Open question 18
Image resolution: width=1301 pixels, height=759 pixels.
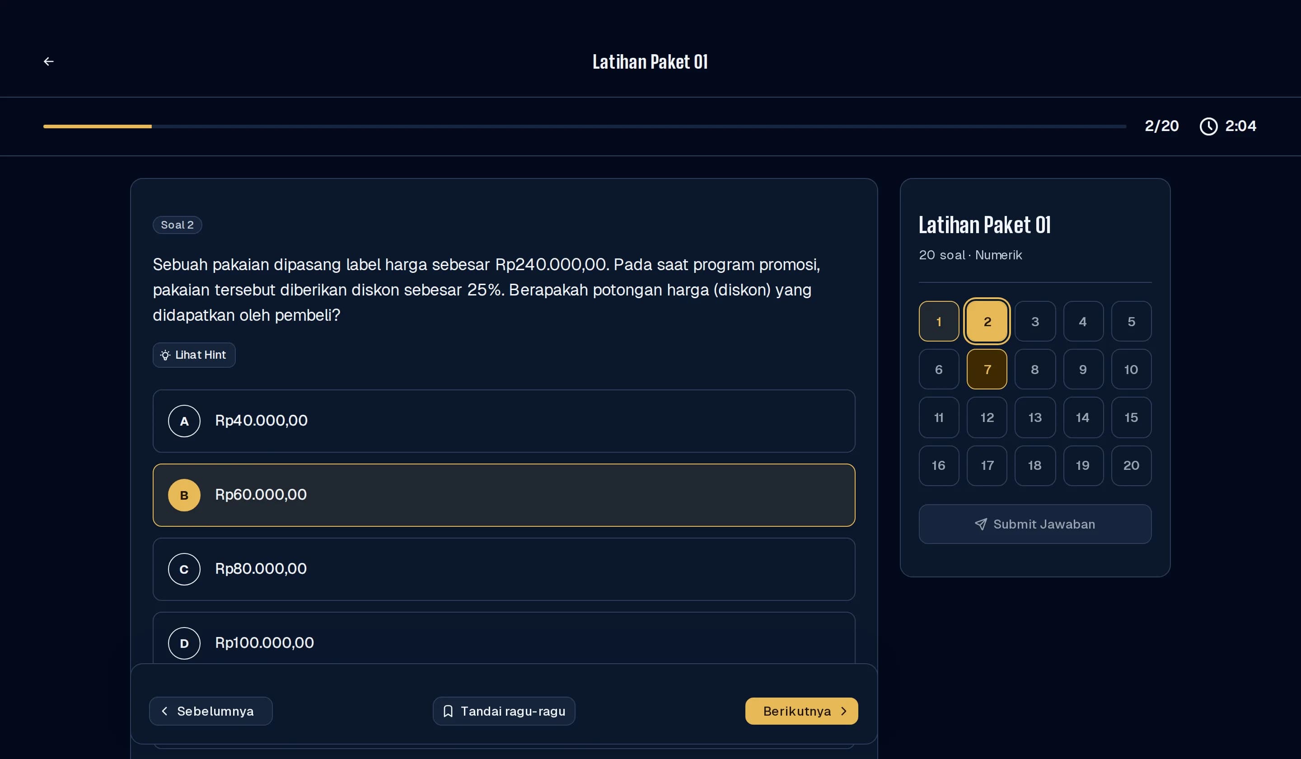(x=1034, y=465)
